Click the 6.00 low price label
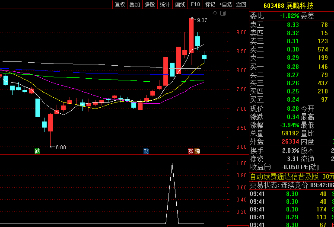This screenshot has width=334, height=227. pos(61,147)
